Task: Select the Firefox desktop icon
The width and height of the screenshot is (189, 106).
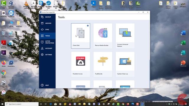Action: point(4,64)
